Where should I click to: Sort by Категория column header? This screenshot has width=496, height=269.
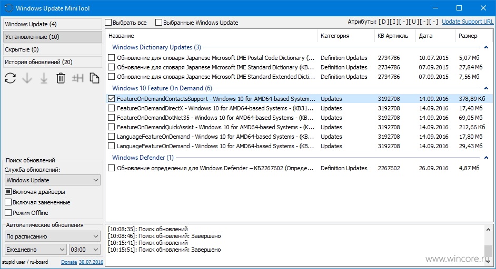pyautogui.click(x=346, y=36)
